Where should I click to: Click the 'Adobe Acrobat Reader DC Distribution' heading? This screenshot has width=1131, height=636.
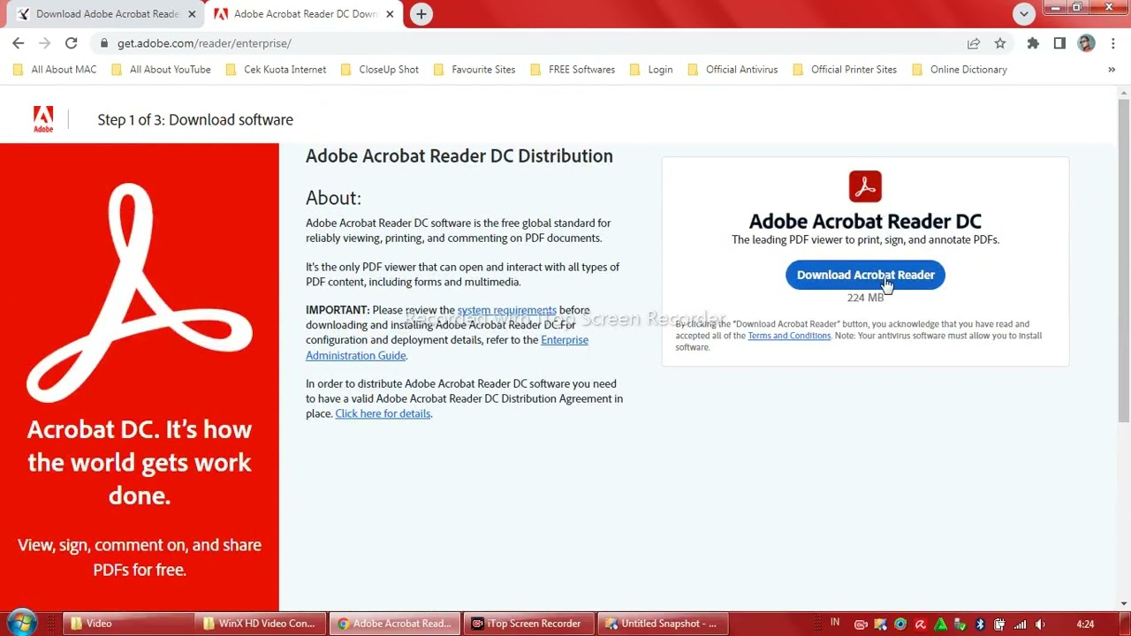459,155
